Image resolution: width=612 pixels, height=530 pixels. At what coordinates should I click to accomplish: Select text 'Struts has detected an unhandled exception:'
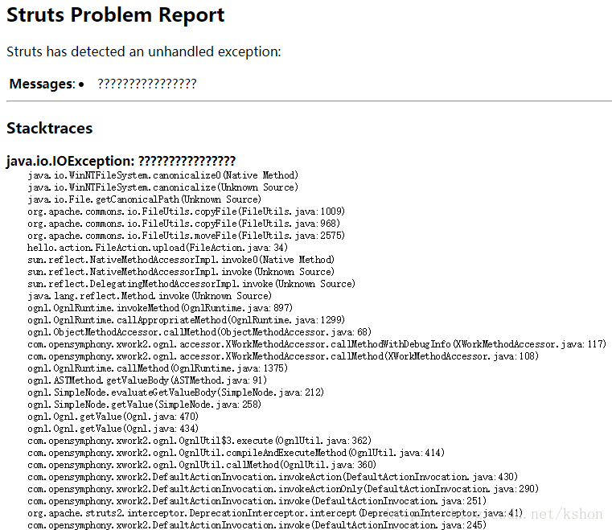point(144,51)
